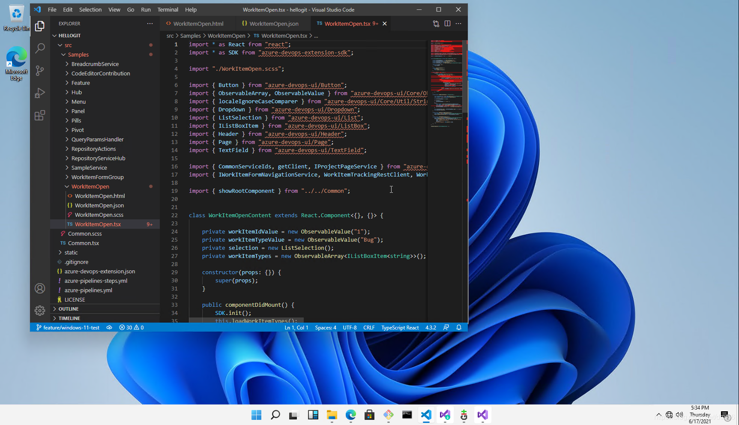
Task: Change line endings via CRLF
Action: [x=369, y=327]
